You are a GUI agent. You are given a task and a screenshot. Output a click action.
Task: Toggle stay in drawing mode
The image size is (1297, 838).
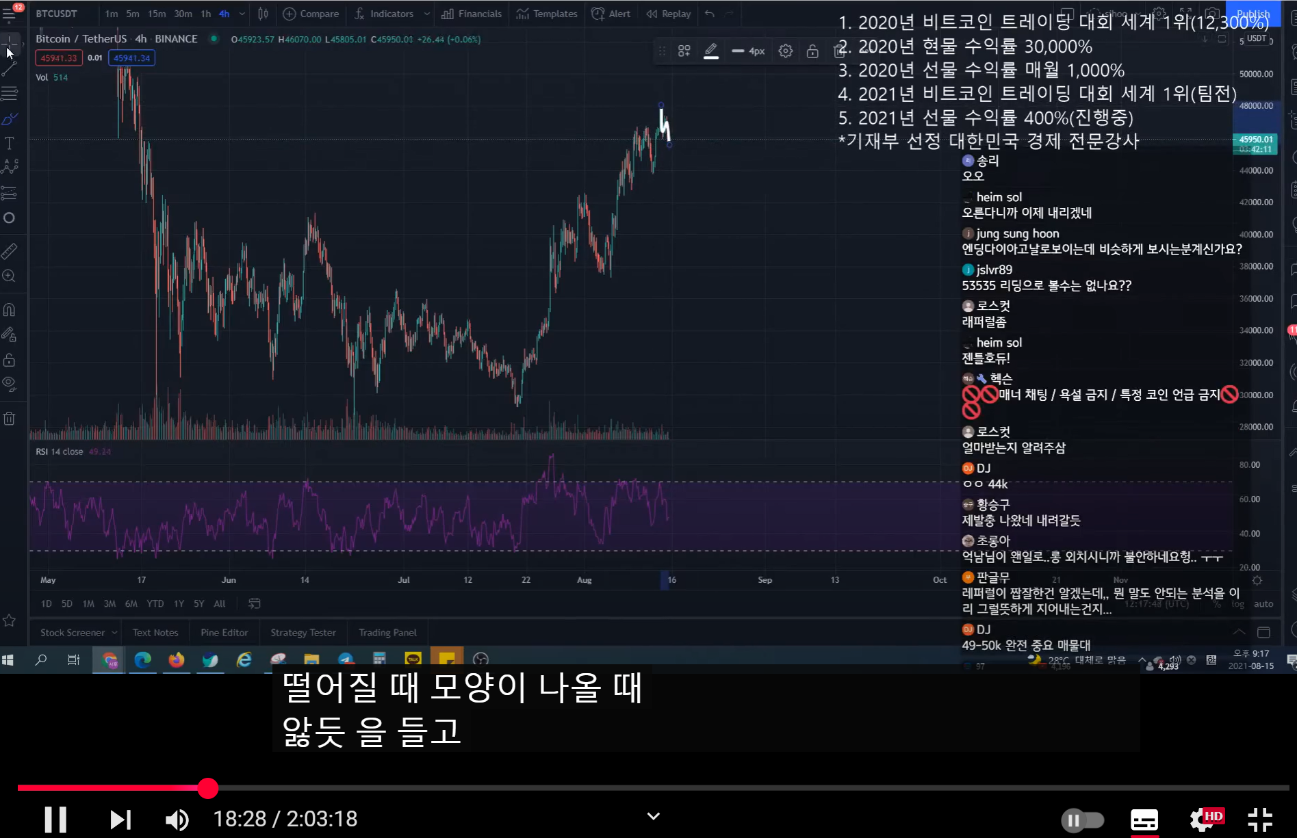(10, 335)
